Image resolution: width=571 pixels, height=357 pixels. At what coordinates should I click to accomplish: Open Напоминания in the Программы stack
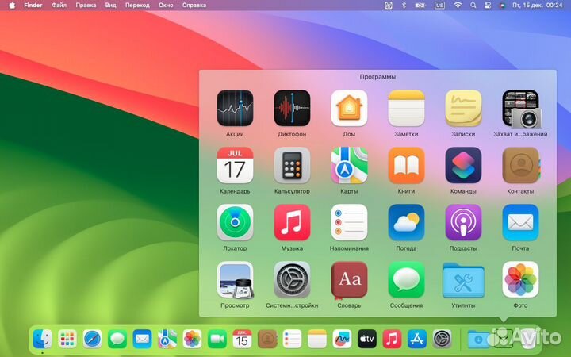(349, 223)
